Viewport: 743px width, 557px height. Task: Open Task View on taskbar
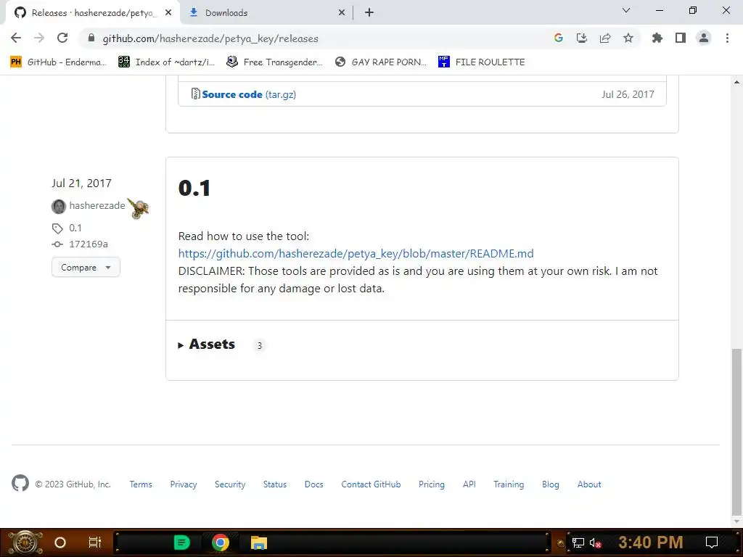pos(94,542)
